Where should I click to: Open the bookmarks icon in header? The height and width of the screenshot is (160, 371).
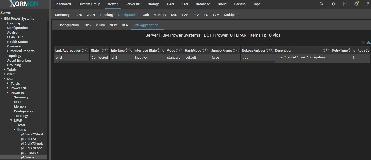345,4
